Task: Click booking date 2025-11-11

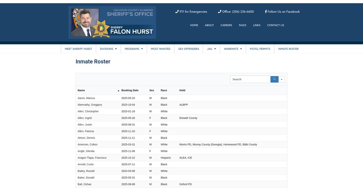Action: 128,138
